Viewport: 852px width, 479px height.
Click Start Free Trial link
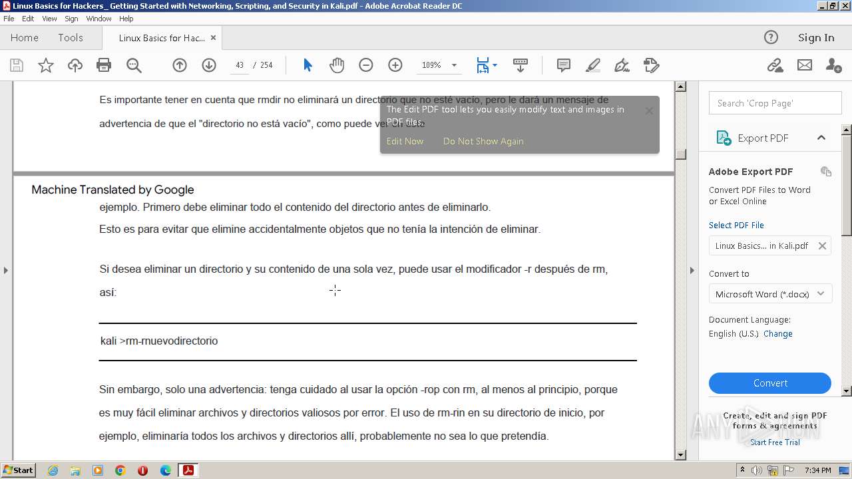775,442
